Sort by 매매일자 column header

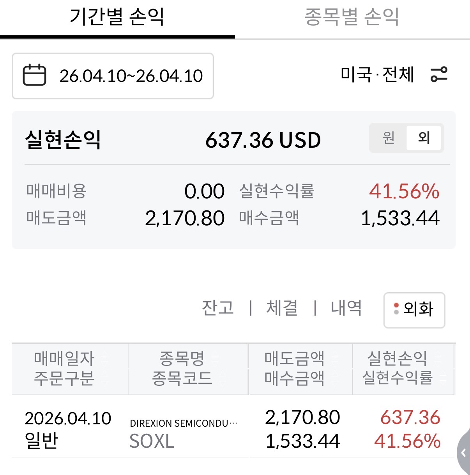click(64, 358)
